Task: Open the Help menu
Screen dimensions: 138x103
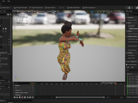Action: [9, 1]
